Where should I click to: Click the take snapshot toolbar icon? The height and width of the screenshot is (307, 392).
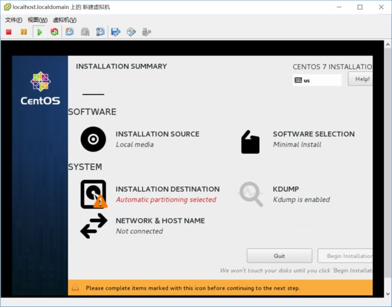[x=69, y=32]
